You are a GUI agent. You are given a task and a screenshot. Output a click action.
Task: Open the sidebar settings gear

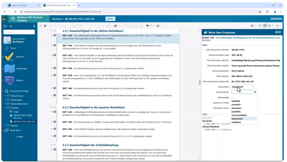coord(5,26)
